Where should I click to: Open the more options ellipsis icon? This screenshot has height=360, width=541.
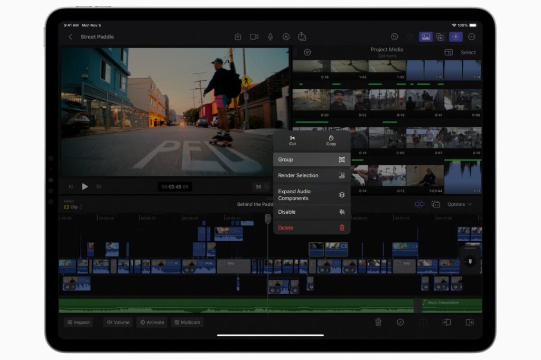coord(472,36)
